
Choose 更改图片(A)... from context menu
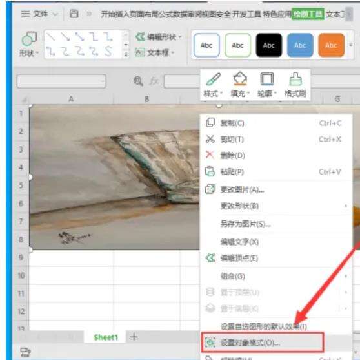[x=276, y=190]
